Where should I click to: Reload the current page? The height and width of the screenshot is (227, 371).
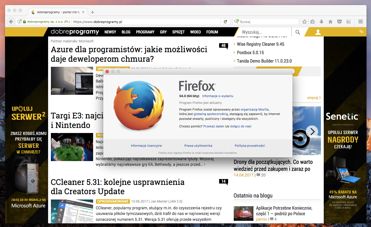click(225, 22)
